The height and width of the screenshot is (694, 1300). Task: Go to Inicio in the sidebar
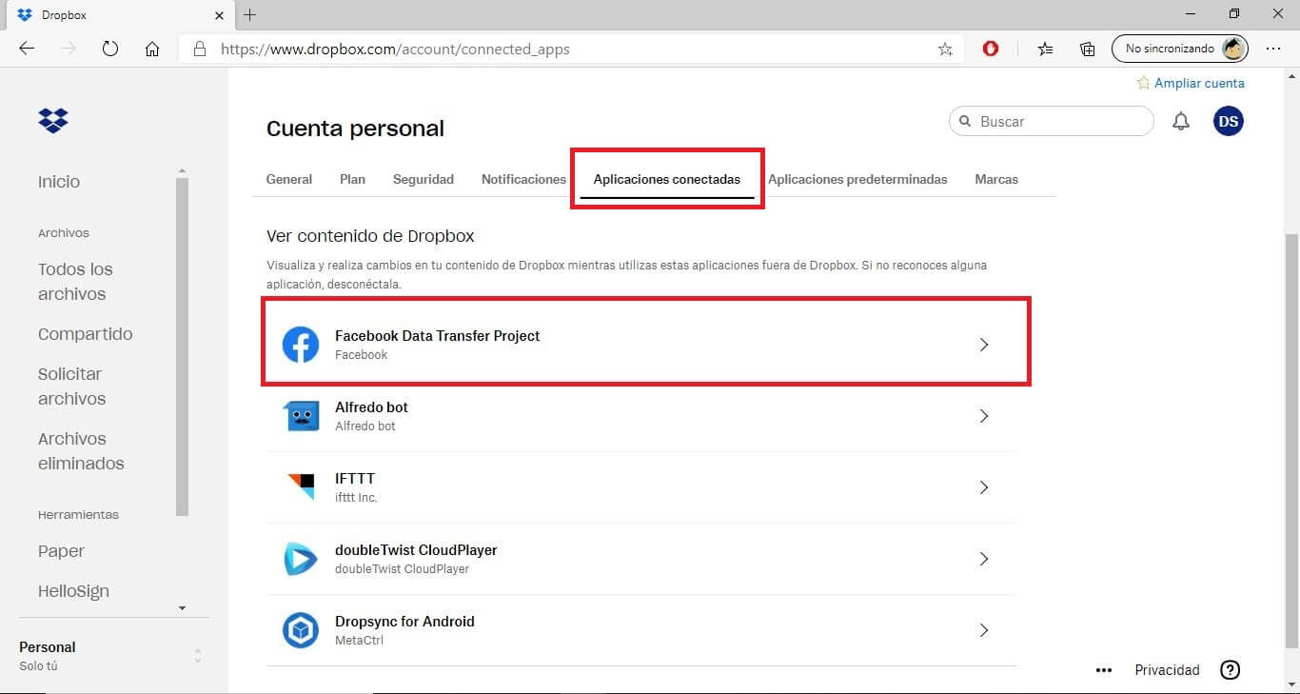point(59,182)
